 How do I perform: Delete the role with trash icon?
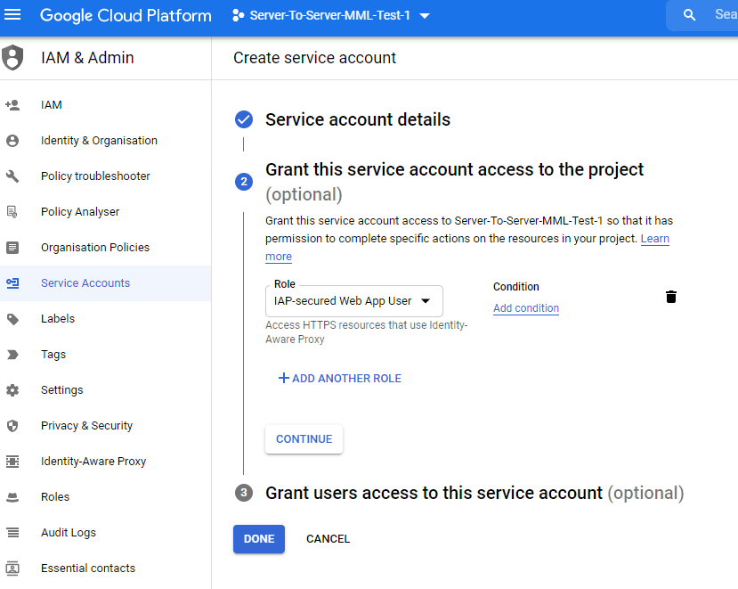(x=671, y=297)
